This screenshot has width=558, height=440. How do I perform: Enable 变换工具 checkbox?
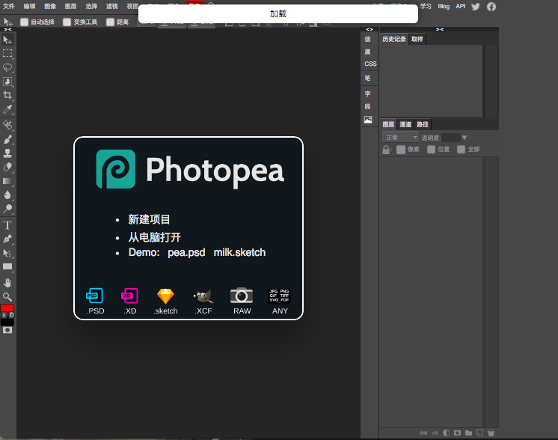[67, 22]
